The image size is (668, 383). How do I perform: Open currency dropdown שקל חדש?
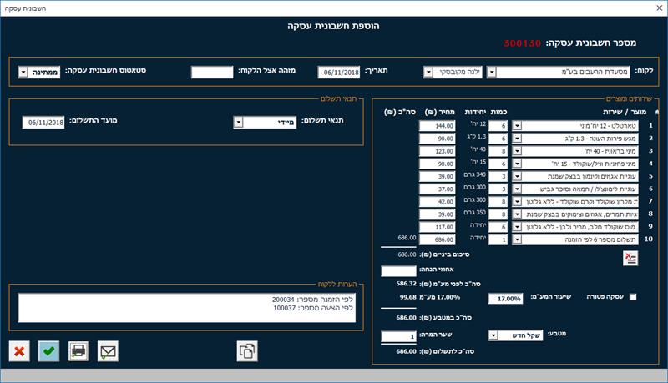point(493,335)
